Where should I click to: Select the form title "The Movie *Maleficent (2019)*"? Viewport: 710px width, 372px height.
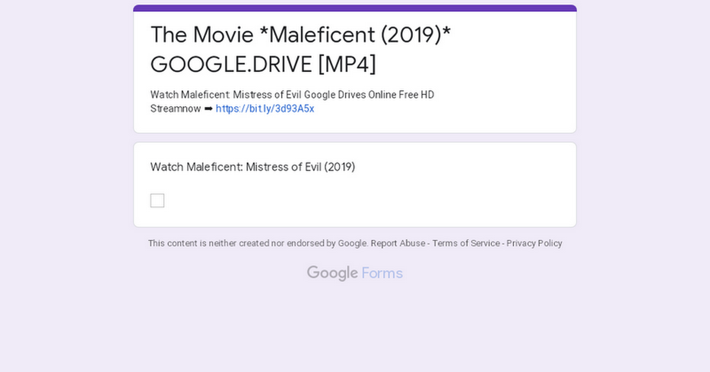point(301,35)
